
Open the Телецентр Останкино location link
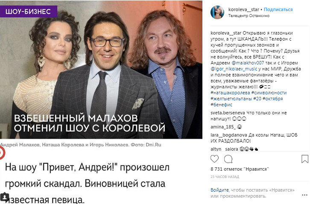click(x=249, y=16)
